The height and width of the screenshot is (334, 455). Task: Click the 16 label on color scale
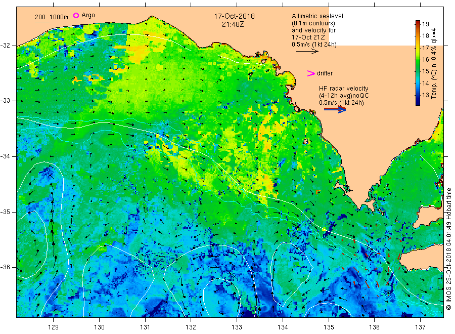coord(425,60)
